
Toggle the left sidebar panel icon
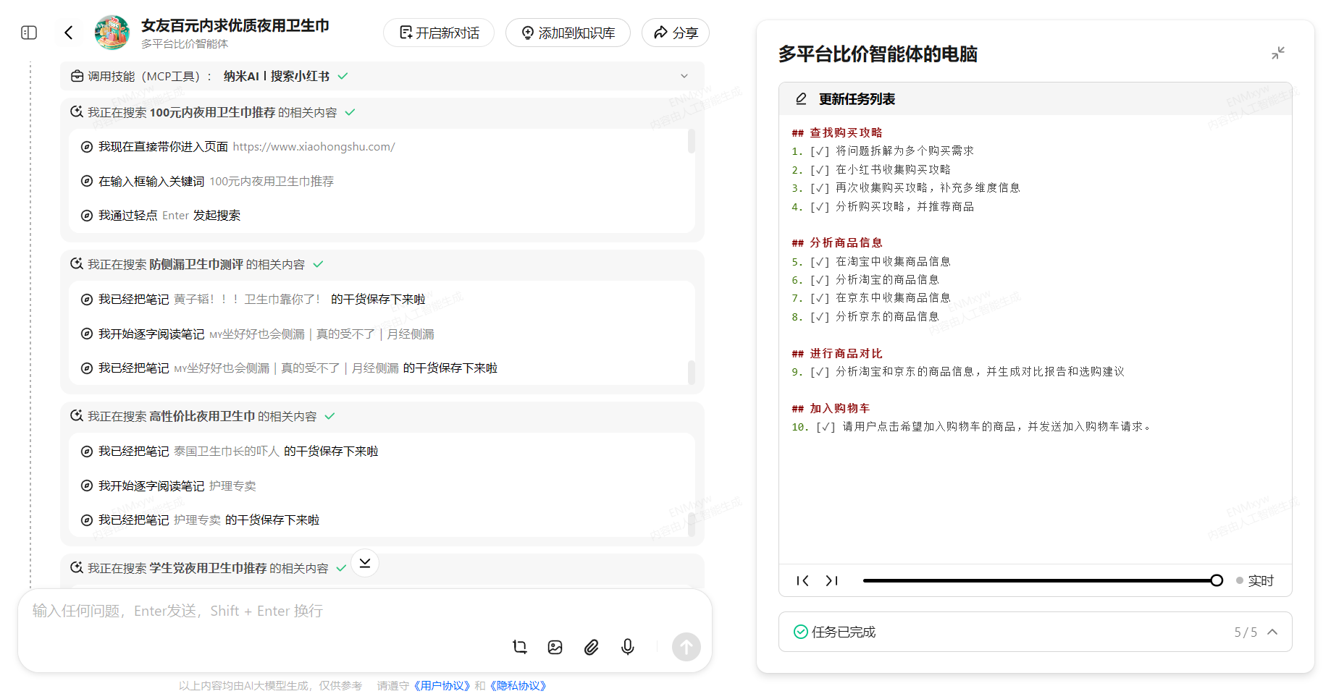(29, 33)
